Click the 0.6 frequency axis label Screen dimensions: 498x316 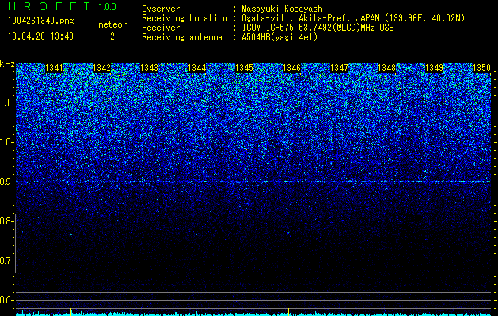click(6, 300)
